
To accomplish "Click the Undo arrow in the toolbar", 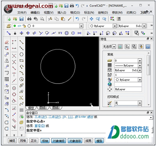I will [x=77, y=19].
